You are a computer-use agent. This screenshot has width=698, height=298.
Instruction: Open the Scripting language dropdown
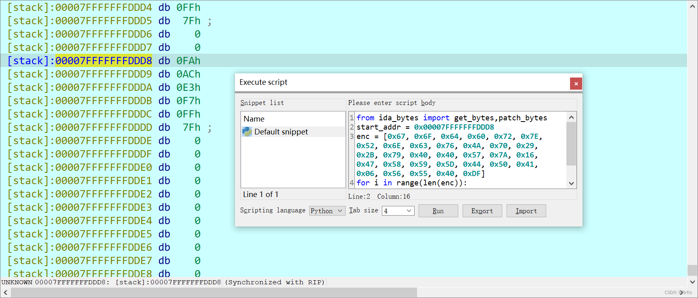point(327,211)
